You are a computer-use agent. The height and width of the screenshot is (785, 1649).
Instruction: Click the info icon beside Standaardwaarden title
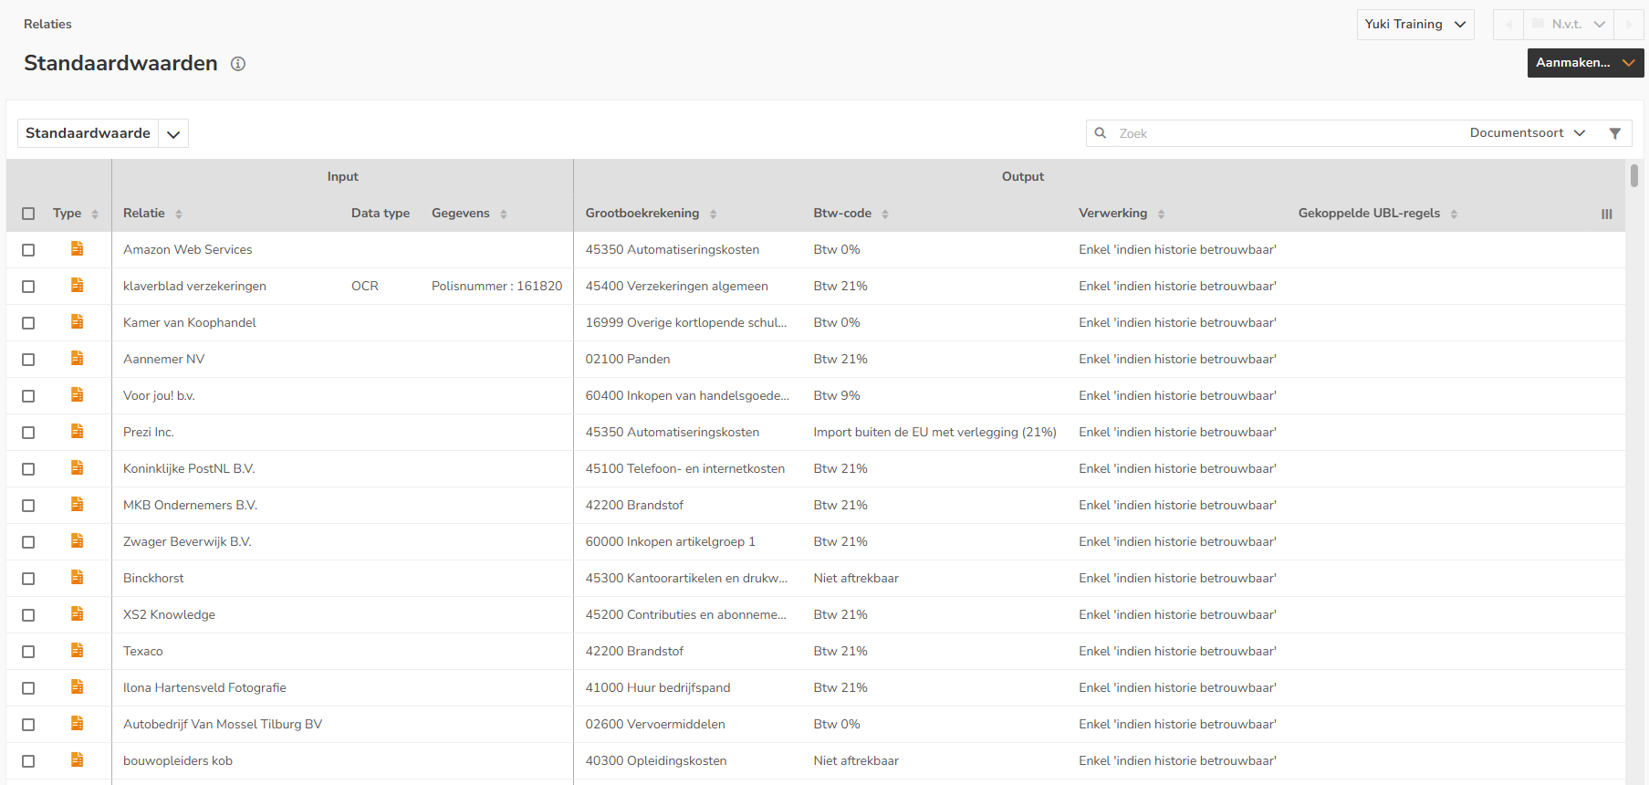point(238,64)
